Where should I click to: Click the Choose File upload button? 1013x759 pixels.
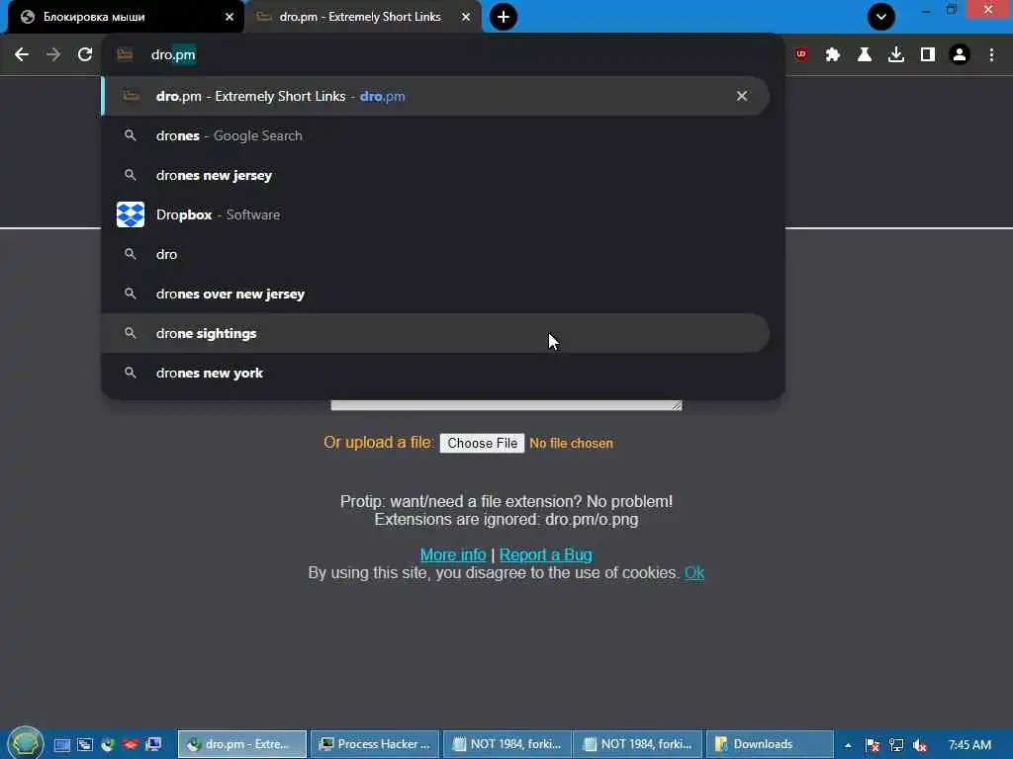482,444
